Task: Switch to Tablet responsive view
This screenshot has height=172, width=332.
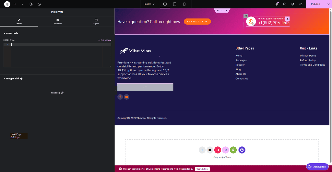Action: [x=175, y=4]
